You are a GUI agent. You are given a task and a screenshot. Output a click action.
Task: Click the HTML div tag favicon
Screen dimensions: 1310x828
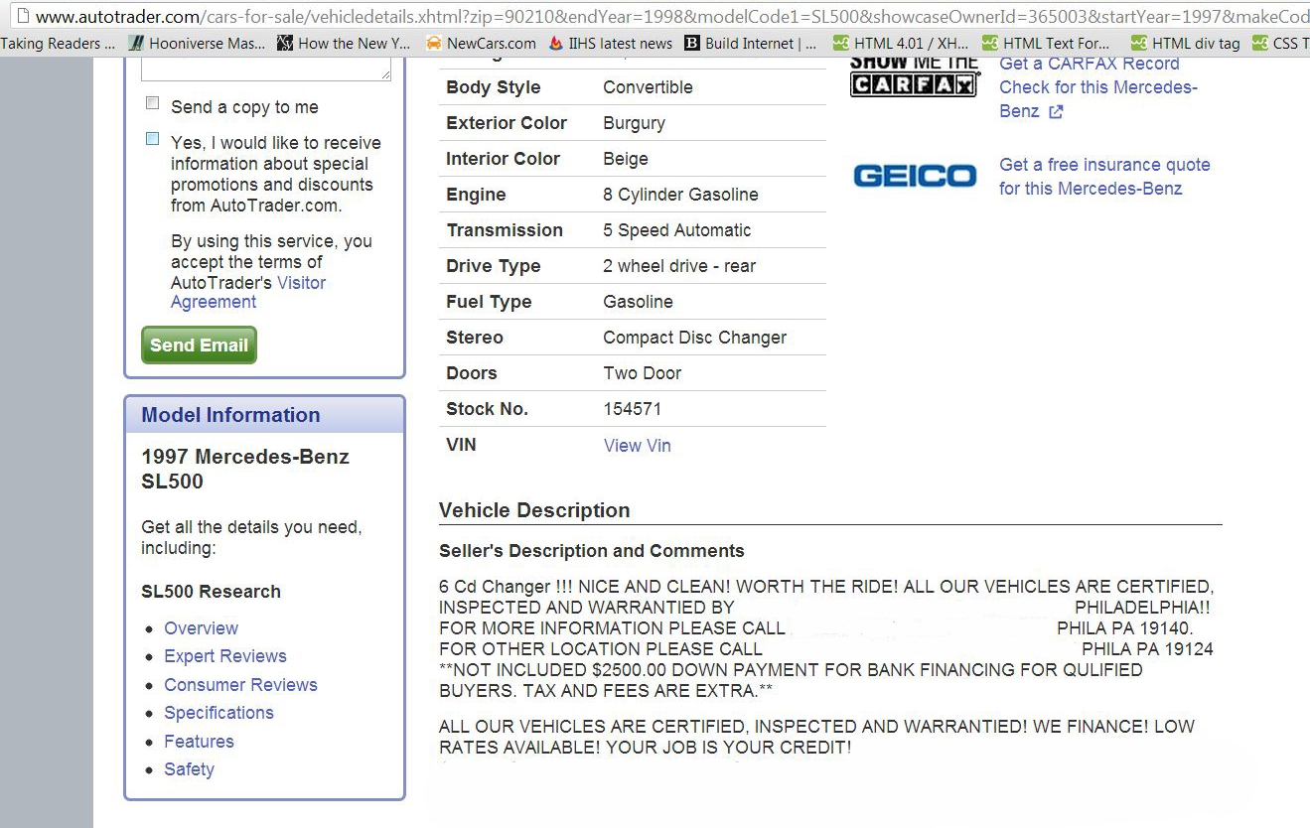[1139, 44]
